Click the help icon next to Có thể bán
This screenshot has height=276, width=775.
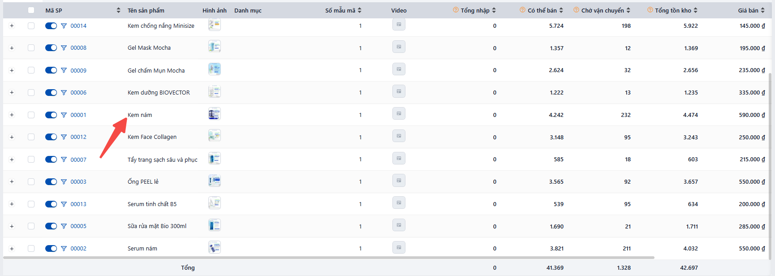click(x=522, y=10)
